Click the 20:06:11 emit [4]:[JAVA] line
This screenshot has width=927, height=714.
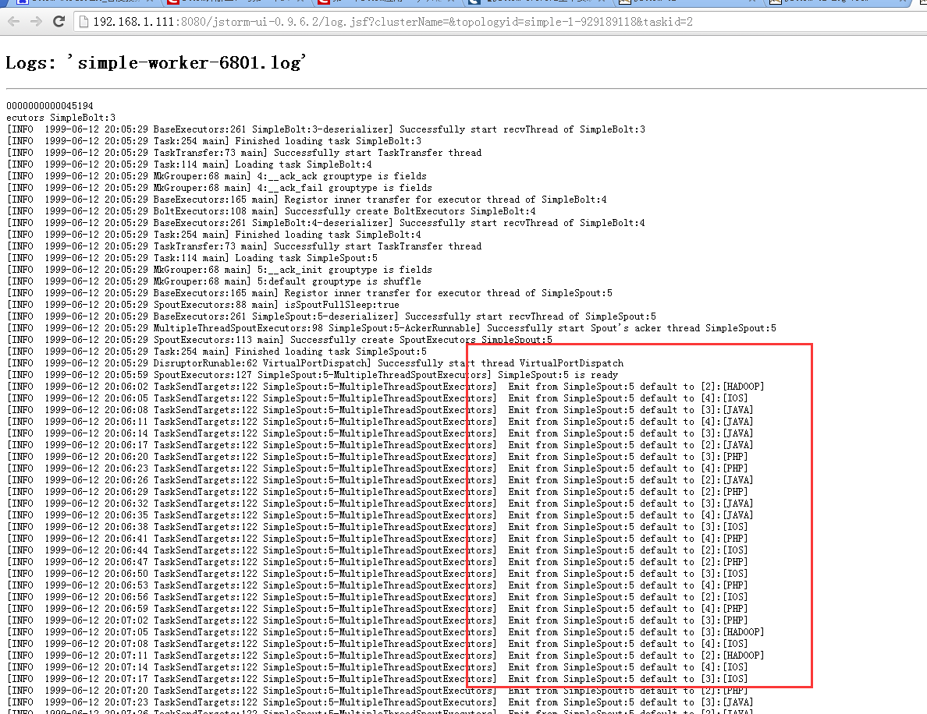coord(380,422)
